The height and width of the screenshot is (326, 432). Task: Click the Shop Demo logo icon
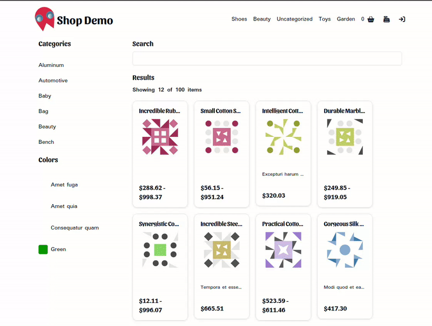point(44,19)
